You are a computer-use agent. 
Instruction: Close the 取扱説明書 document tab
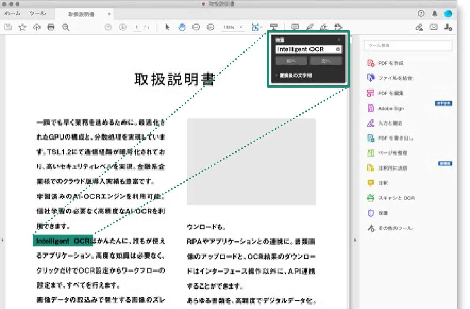click(109, 14)
